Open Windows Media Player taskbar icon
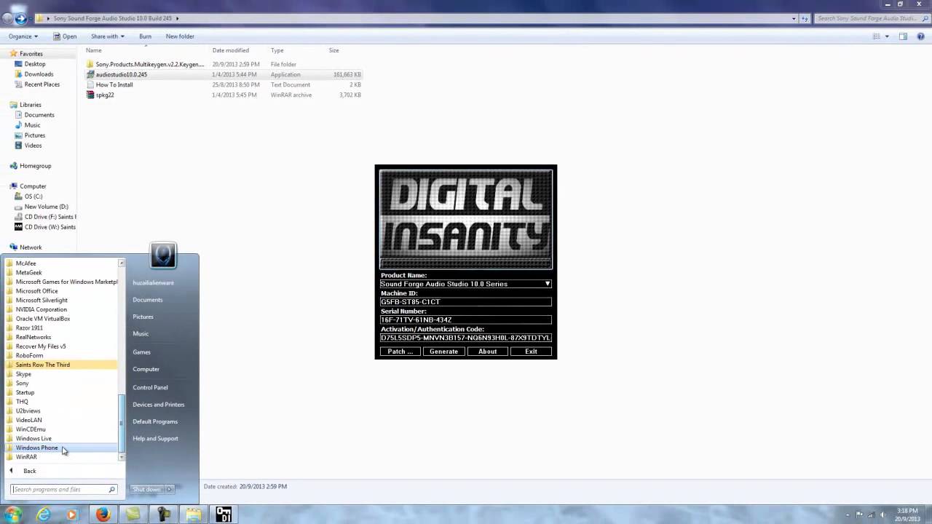The height and width of the screenshot is (524, 932). pos(71,515)
